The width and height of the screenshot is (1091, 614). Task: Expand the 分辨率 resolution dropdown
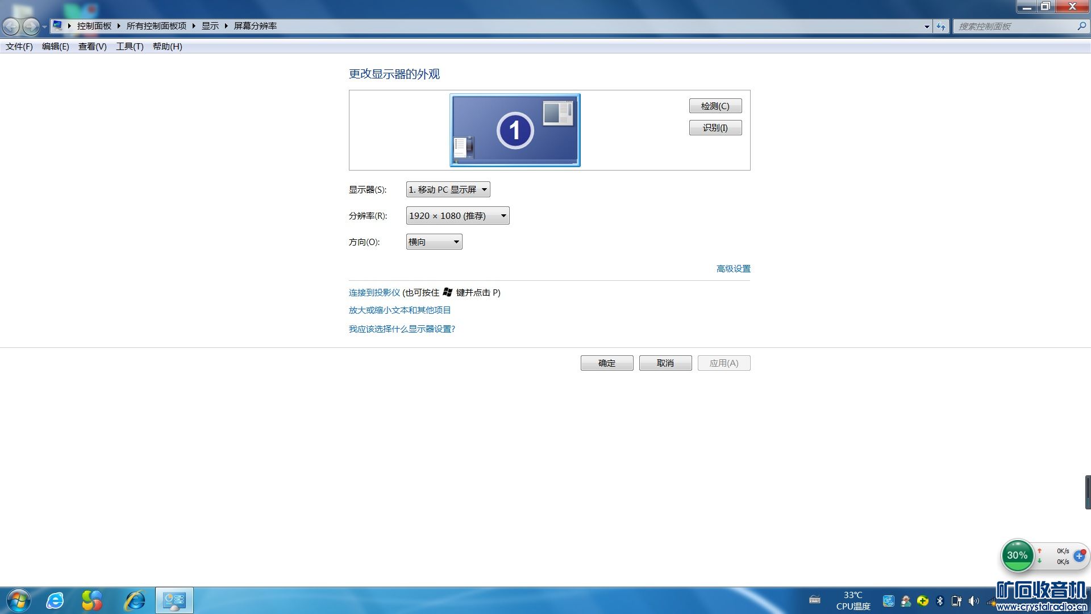(x=457, y=215)
